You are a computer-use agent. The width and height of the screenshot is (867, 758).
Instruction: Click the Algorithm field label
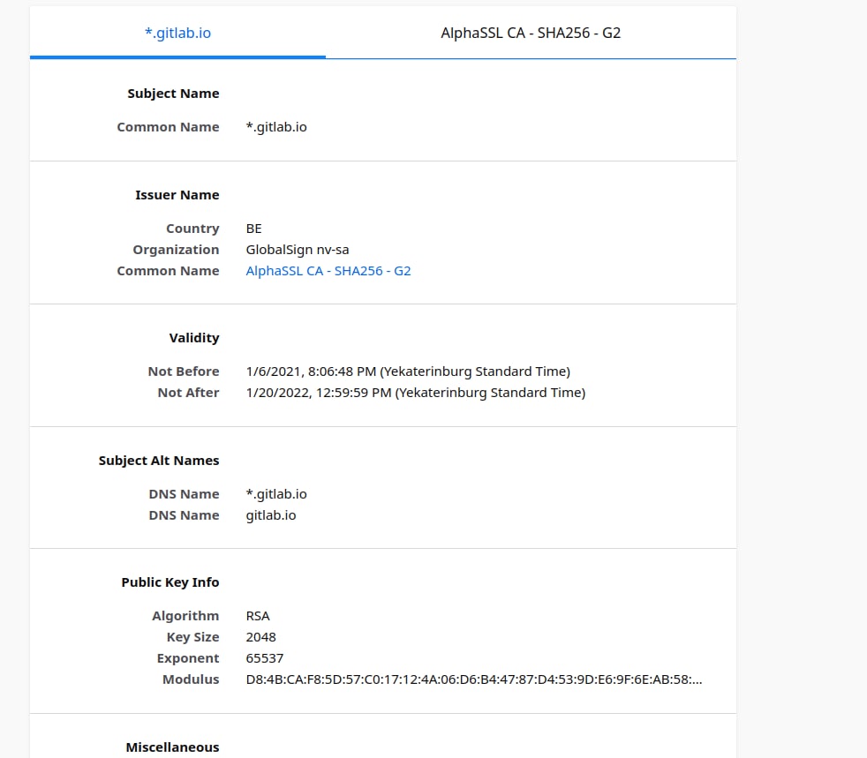(x=185, y=615)
